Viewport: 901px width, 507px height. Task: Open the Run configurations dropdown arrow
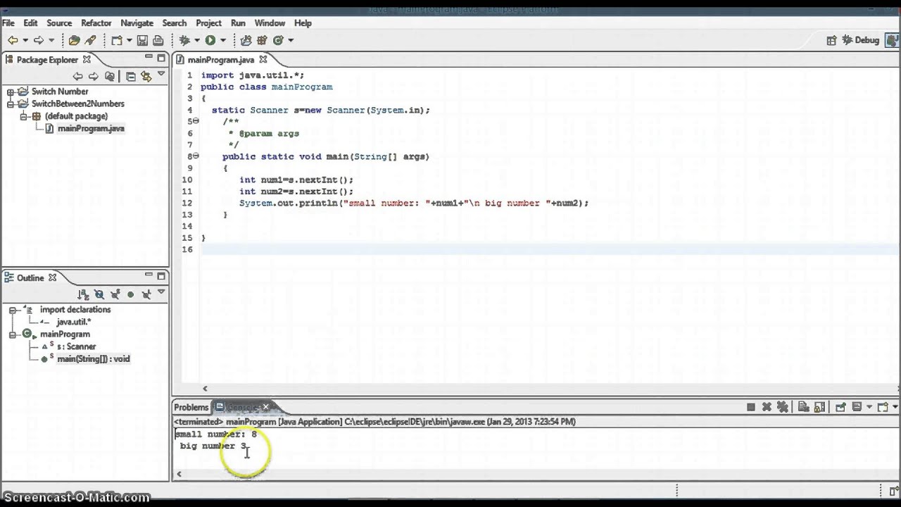click(223, 41)
